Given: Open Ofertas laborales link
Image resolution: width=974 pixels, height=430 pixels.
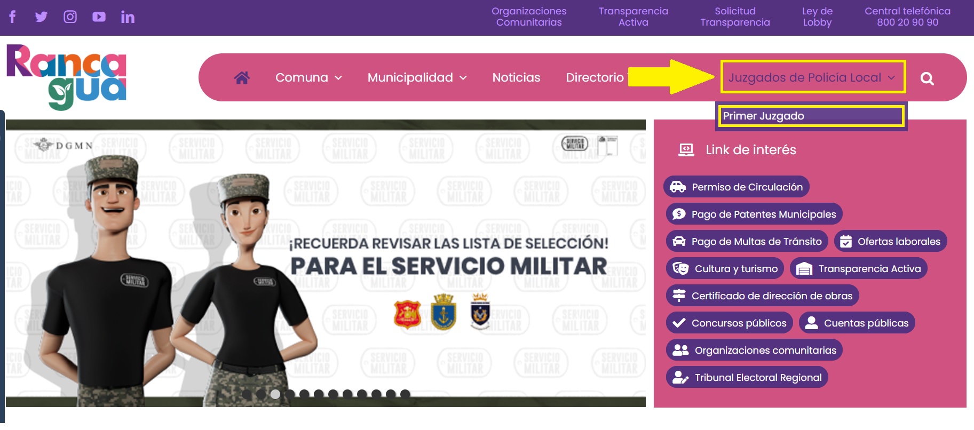Looking at the screenshot, I should [x=891, y=241].
